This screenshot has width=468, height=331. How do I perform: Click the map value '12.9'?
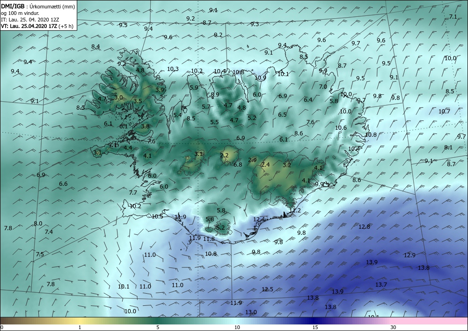click(x=409, y=255)
